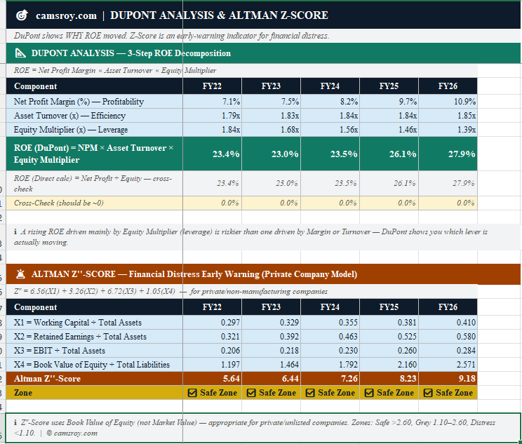Select the X4 Book Value of Equity label

[95, 365]
